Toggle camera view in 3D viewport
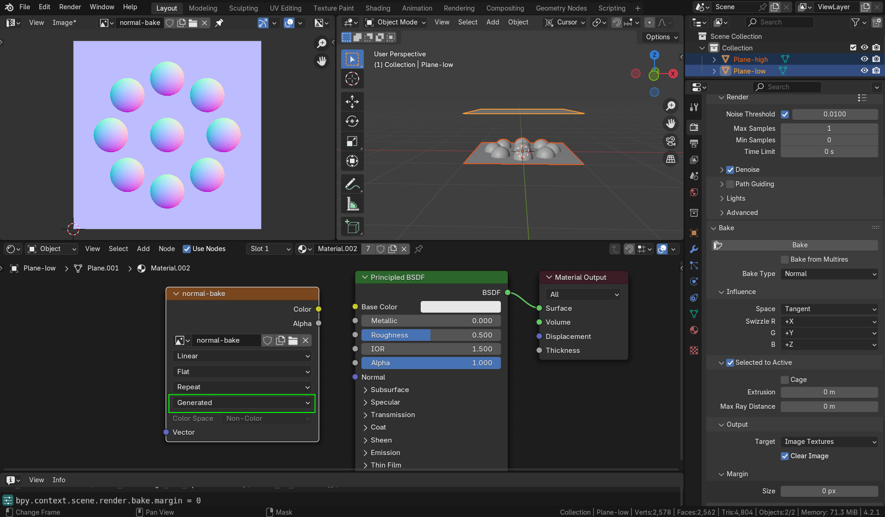 point(671,141)
